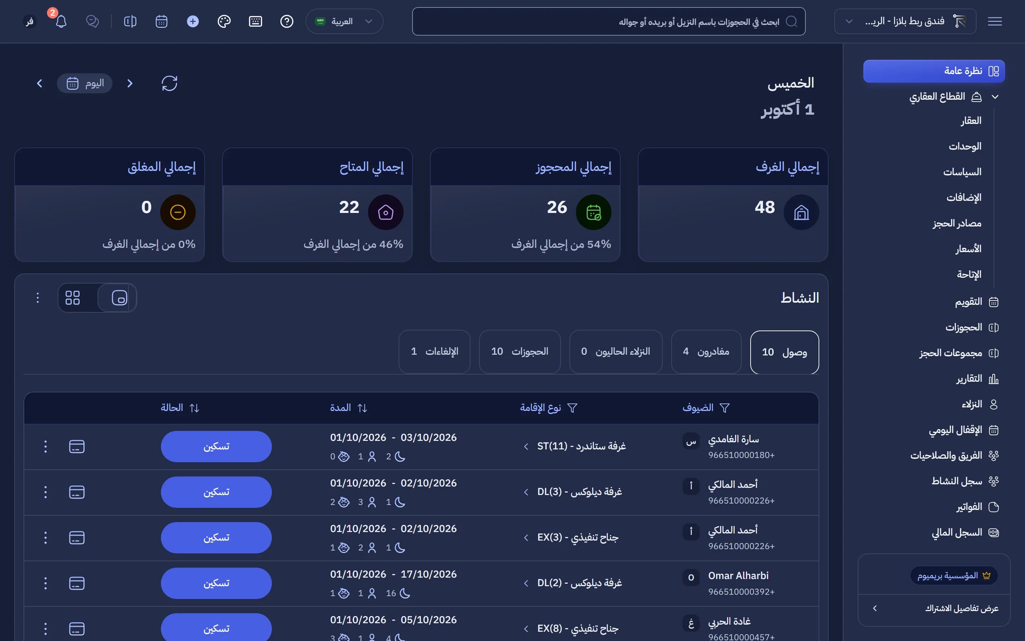Open language dropdown العربية
This screenshot has width=1025, height=641.
point(344,21)
